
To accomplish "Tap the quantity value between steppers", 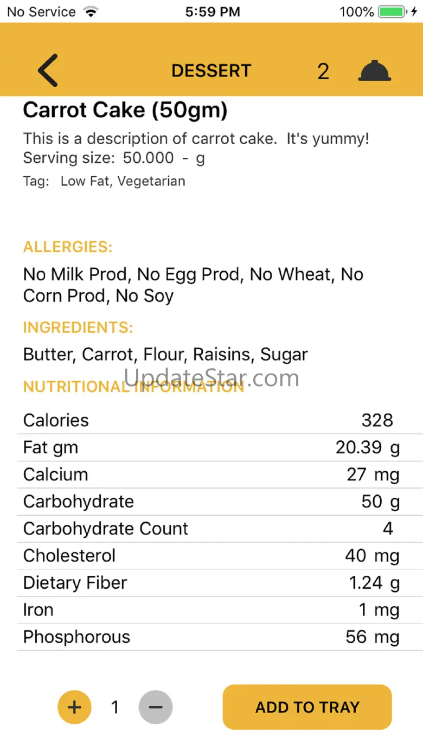I will pos(115,707).
